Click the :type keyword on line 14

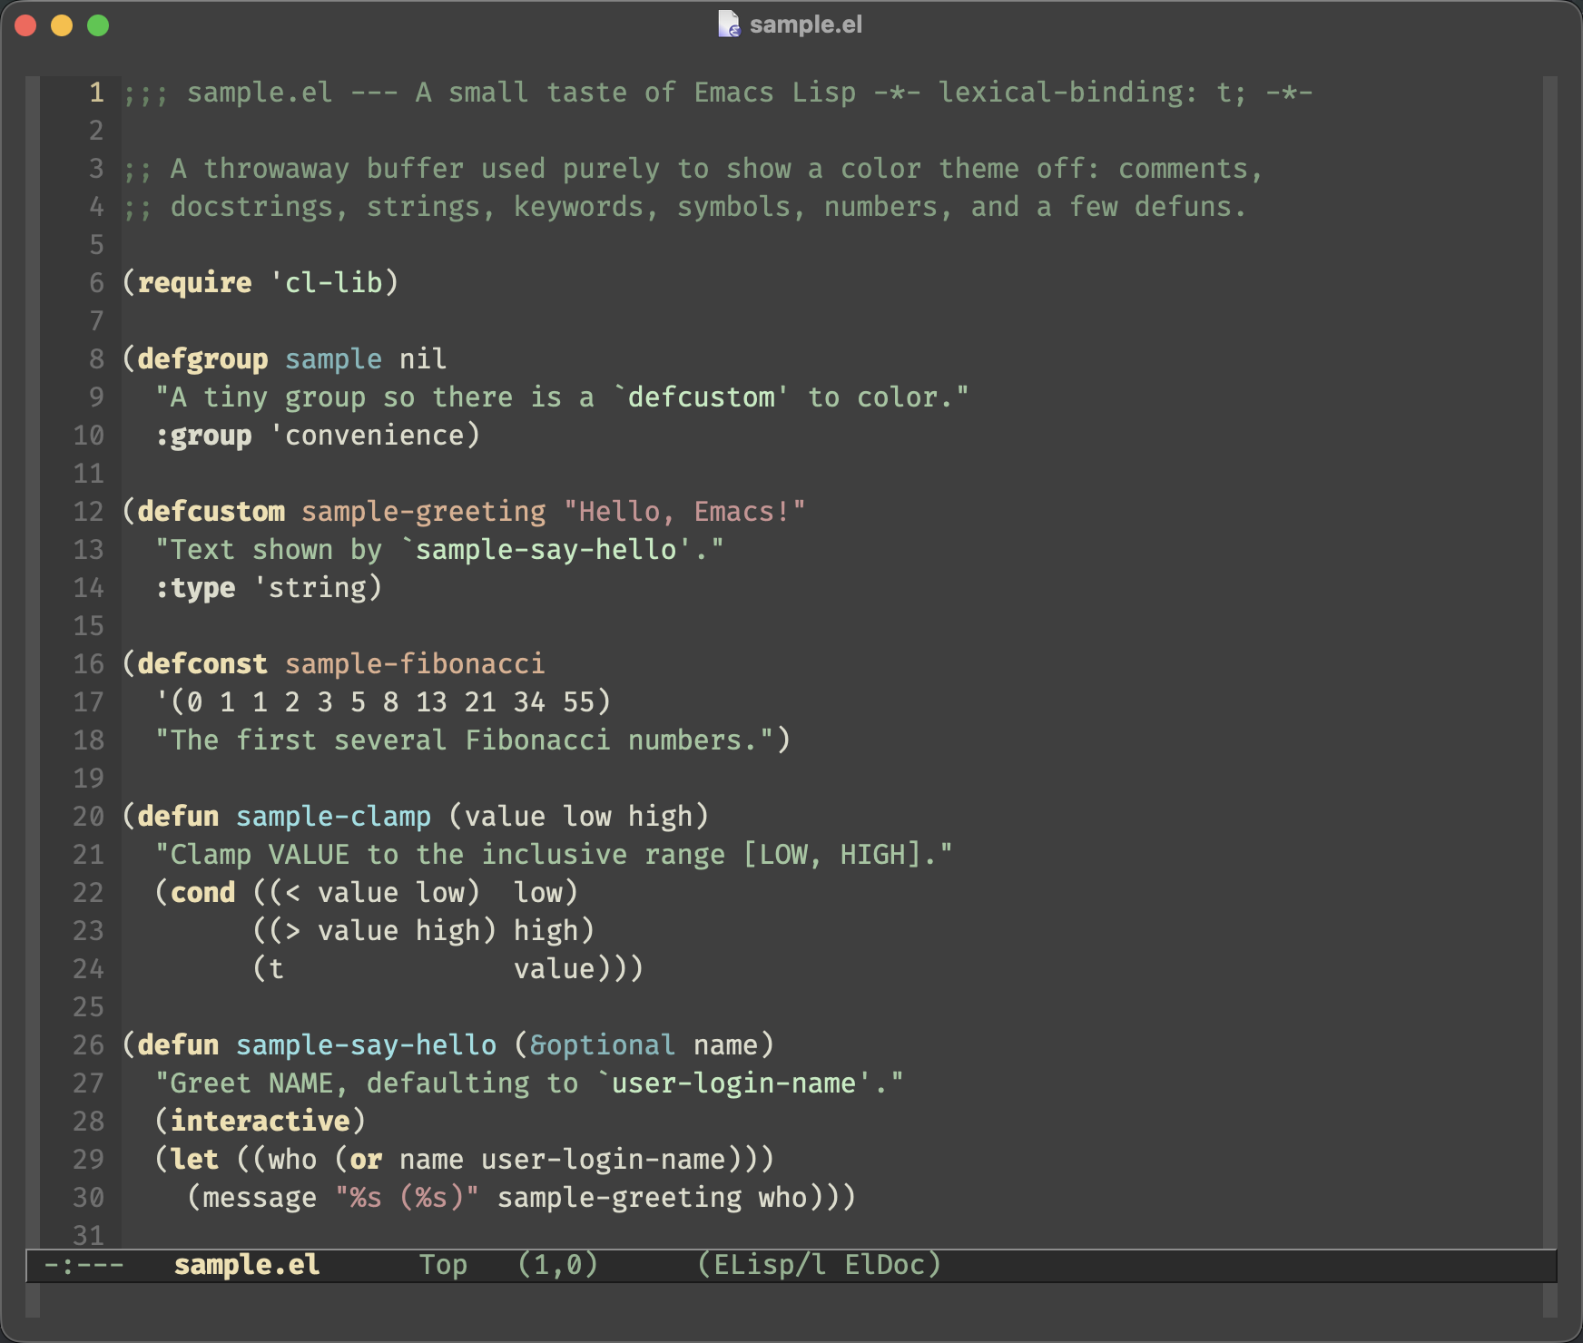pos(195,588)
